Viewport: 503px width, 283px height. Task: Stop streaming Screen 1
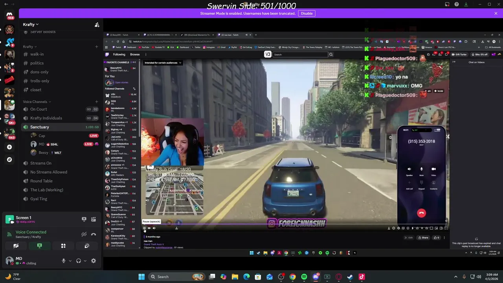point(84,219)
